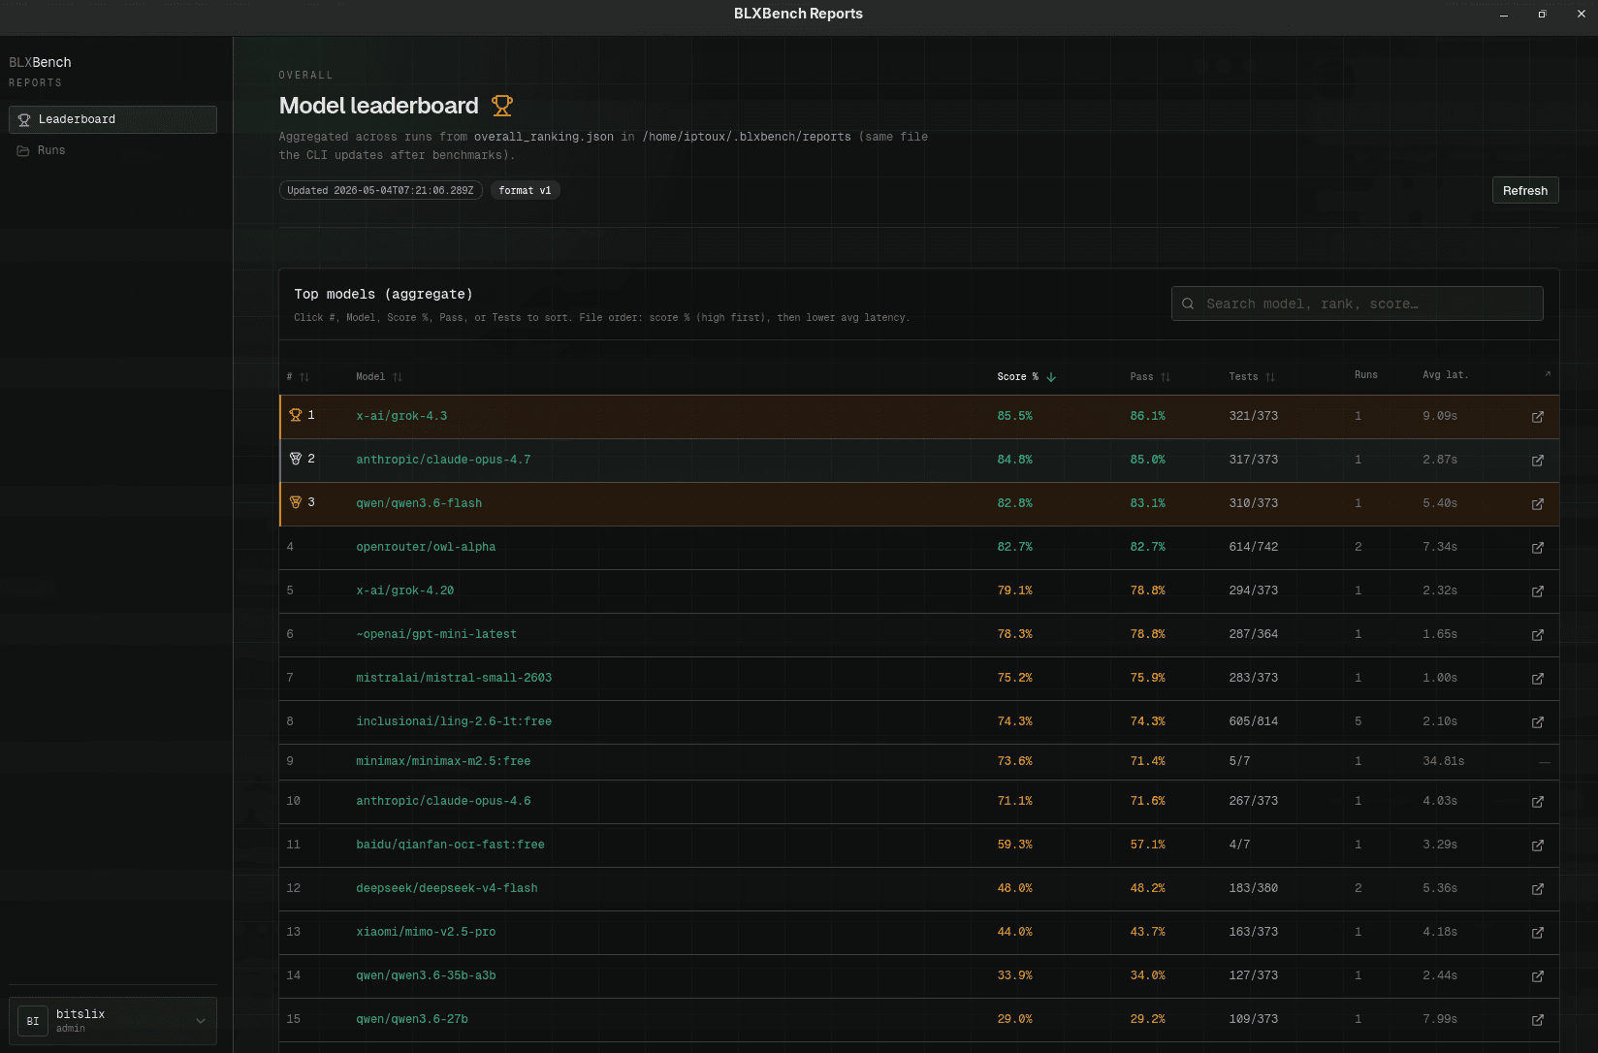The width and height of the screenshot is (1598, 1053).
Task: Open external link for inclusionai/ling-2.6-1t:free row
Action: click(x=1537, y=722)
